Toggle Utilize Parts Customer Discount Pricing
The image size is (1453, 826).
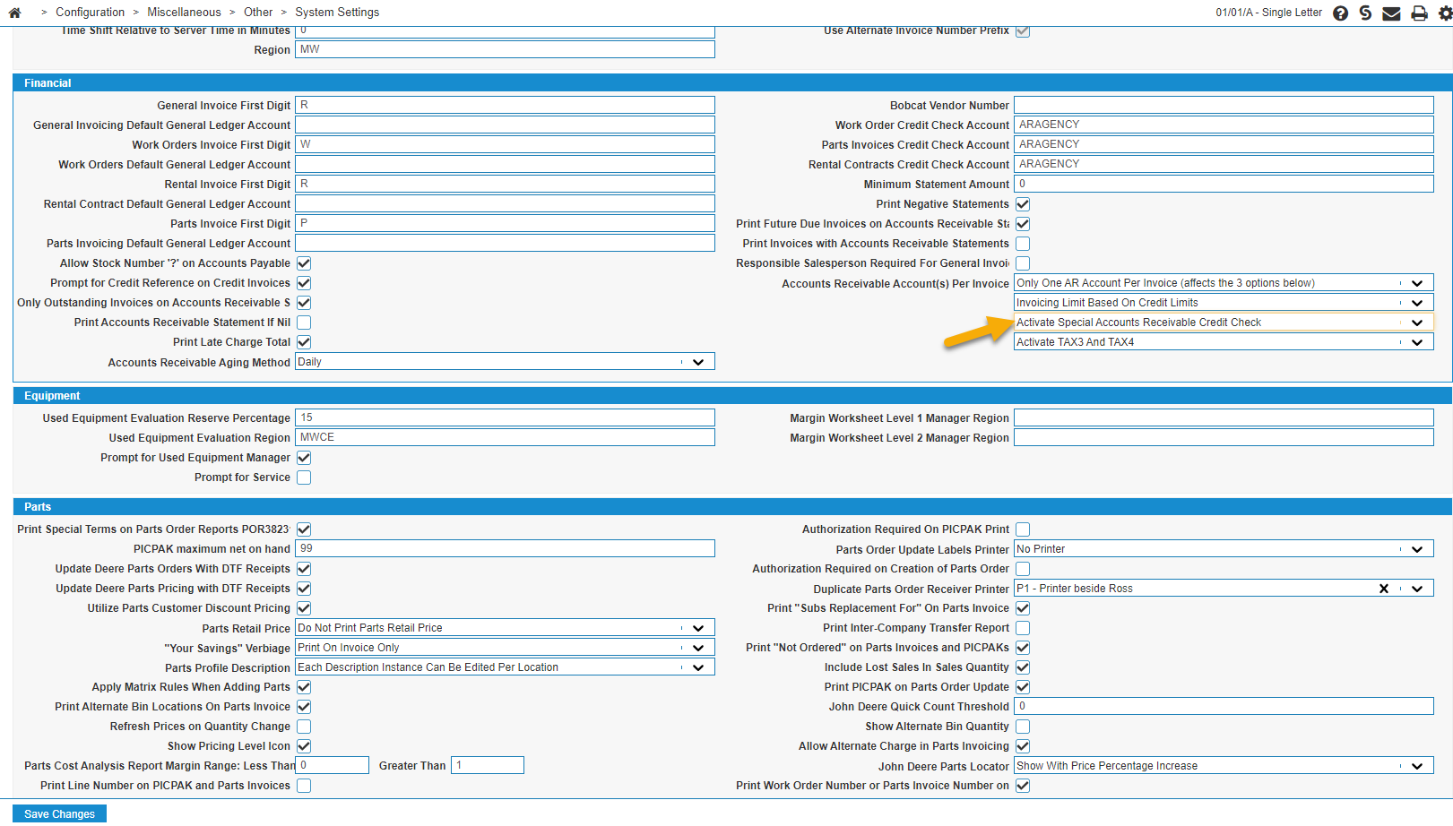[x=304, y=608]
